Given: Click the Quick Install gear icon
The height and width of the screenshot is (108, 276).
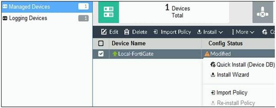Looking at the screenshot, I should [213, 65].
